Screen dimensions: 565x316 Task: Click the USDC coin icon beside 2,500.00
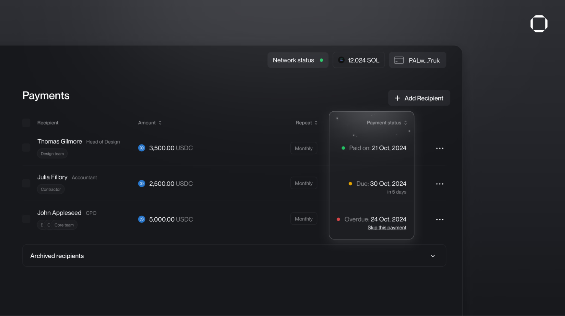[x=142, y=183]
